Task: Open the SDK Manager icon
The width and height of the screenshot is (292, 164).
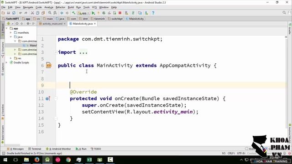Action: pyautogui.click(x=146, y=13)
